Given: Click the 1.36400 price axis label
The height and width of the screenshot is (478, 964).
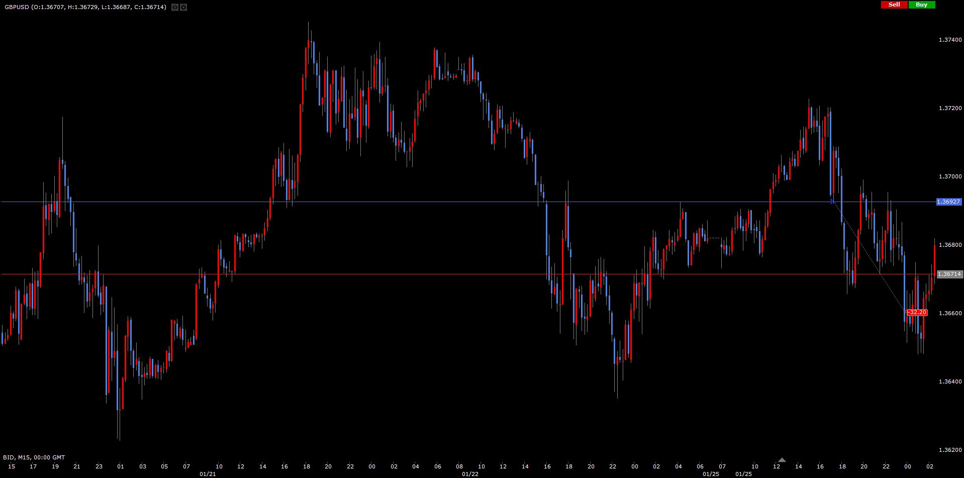Looking at the screenshot, I should coord(950,381).
